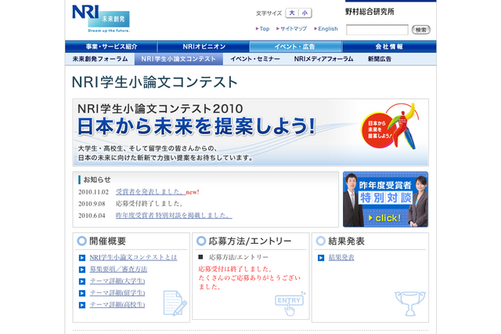Click the お知らせ news heading
Viewport: 501px width, 334px height.
pos(97,180)
